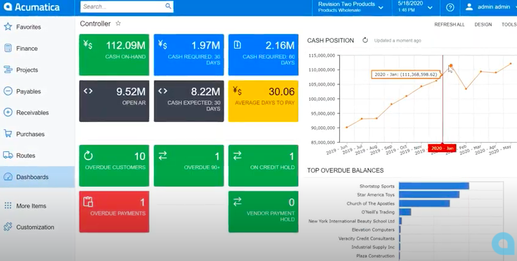Viewport: 517px width, 261px height.
Task: Click the Purchases cart icon
Action: (8, 134)
